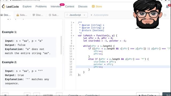Open the Discuss page

coord(83,6)
